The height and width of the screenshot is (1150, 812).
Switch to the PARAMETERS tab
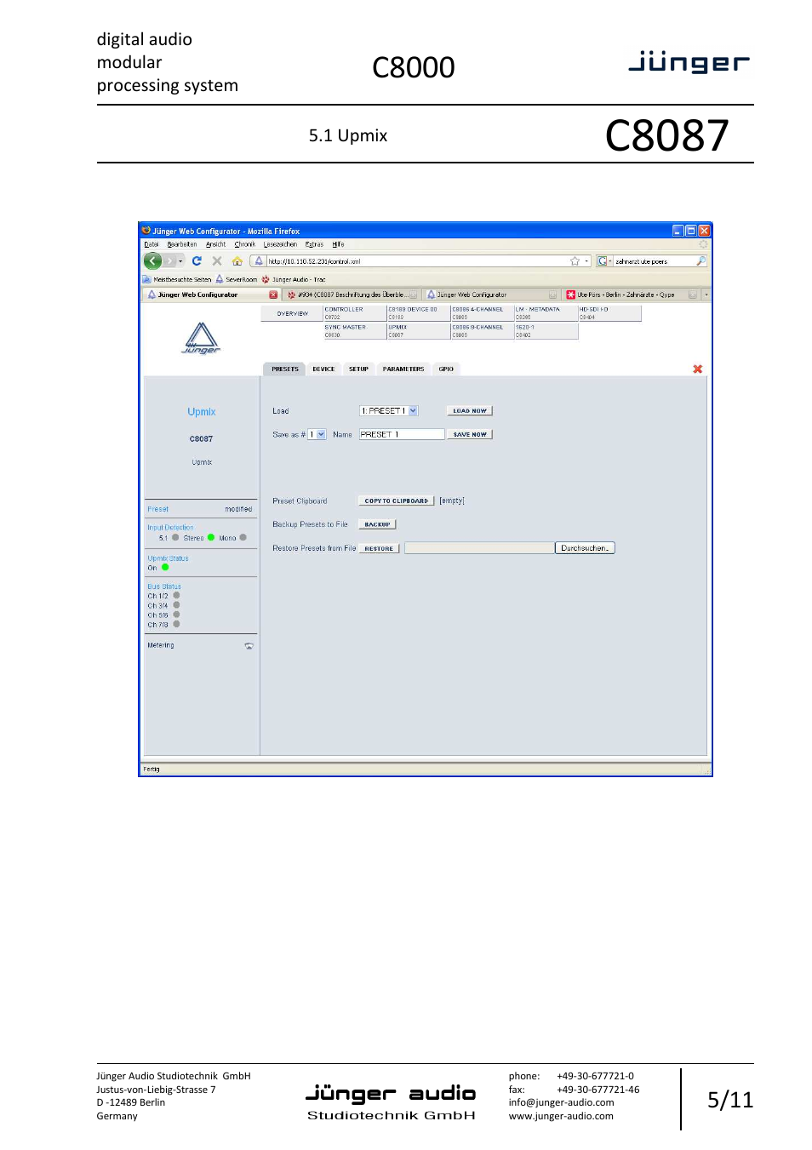click(403, 369)
